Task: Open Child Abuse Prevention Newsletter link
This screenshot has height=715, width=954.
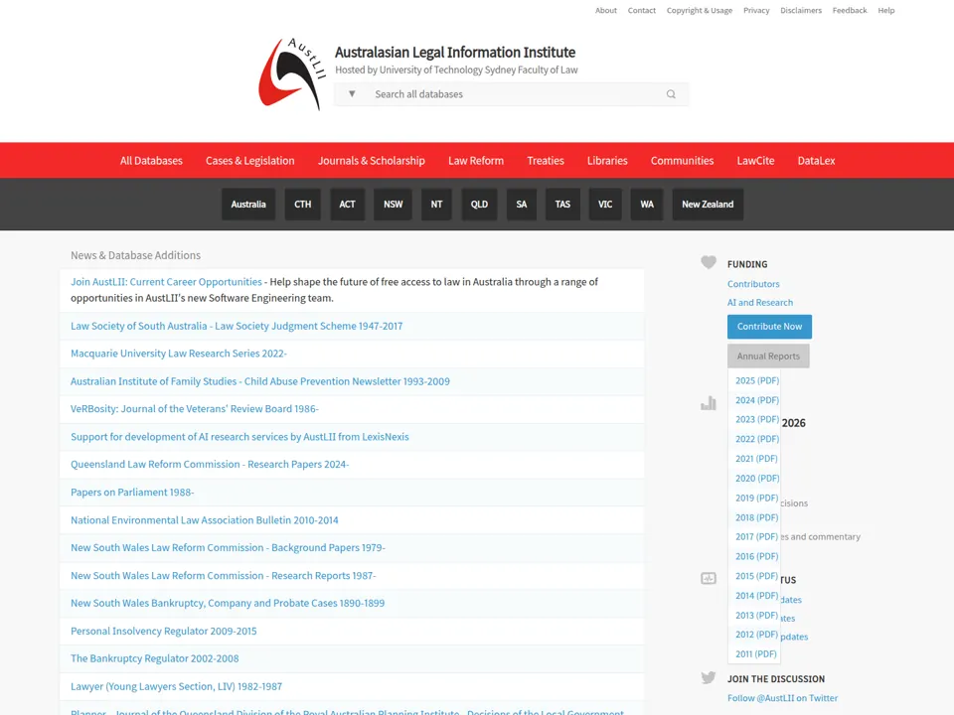Action: [260, 381]
